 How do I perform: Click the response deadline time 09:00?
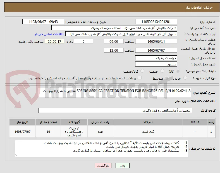click(x=114, y=42)
